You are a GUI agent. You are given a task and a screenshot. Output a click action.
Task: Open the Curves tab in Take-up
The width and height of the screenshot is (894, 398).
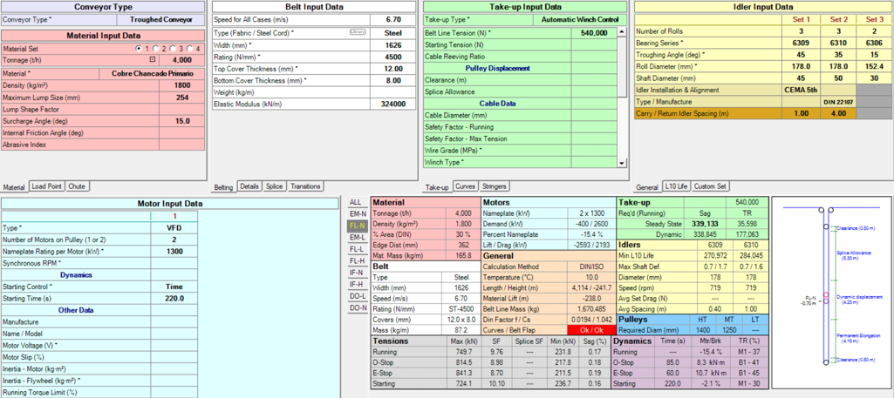[x=466, y=186]
